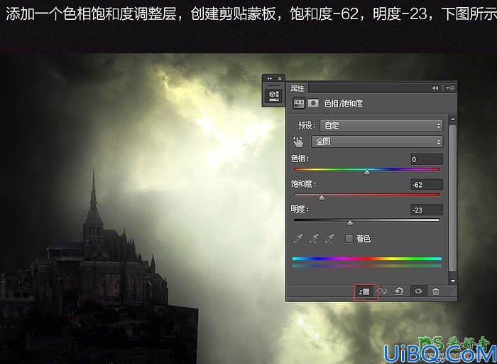The height and width of the screenshot is (364, 497).
Task: Open the collapsed dock panel icon
Action: point(273,95)
